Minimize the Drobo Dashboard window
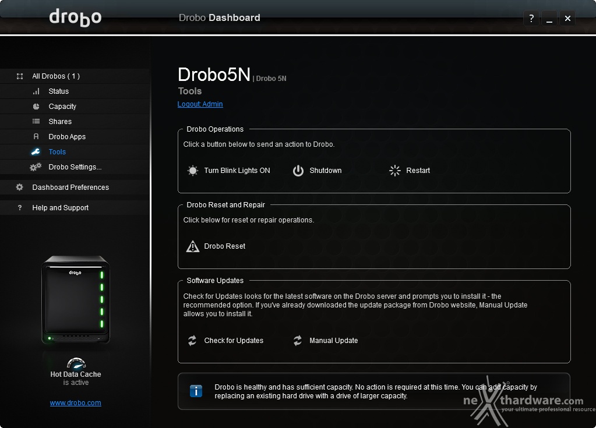596x428 pixels. (549, 18)
